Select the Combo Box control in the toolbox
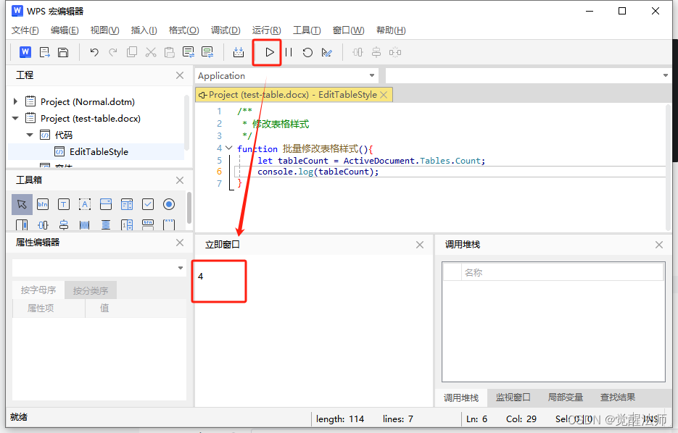678x433 pixels. [105, 204]
